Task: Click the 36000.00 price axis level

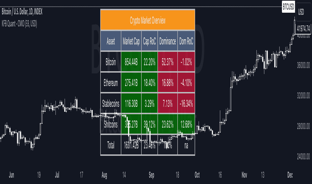Action: pos(303,65)
